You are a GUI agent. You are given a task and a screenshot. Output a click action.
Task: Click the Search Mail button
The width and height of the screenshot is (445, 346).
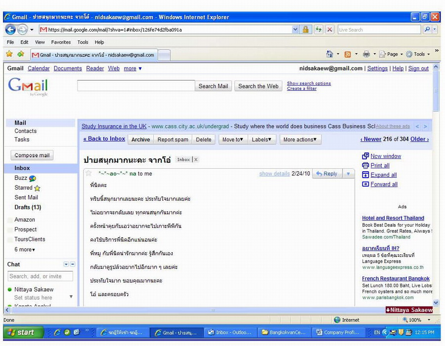(x=213, y=86)
